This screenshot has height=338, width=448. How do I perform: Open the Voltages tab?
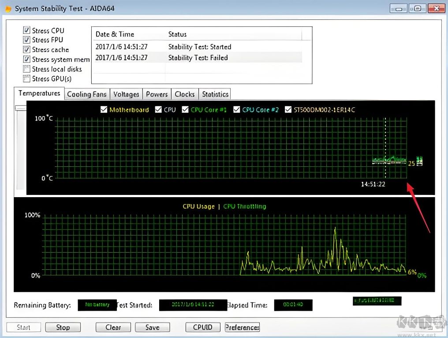point(126,94)
